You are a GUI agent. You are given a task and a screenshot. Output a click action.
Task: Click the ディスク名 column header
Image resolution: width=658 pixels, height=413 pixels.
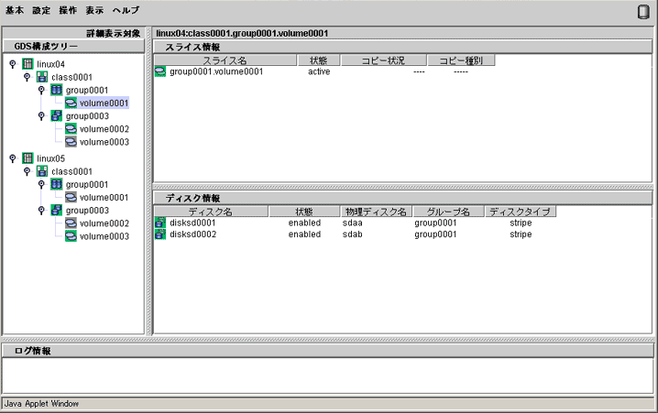pos(211,212)
